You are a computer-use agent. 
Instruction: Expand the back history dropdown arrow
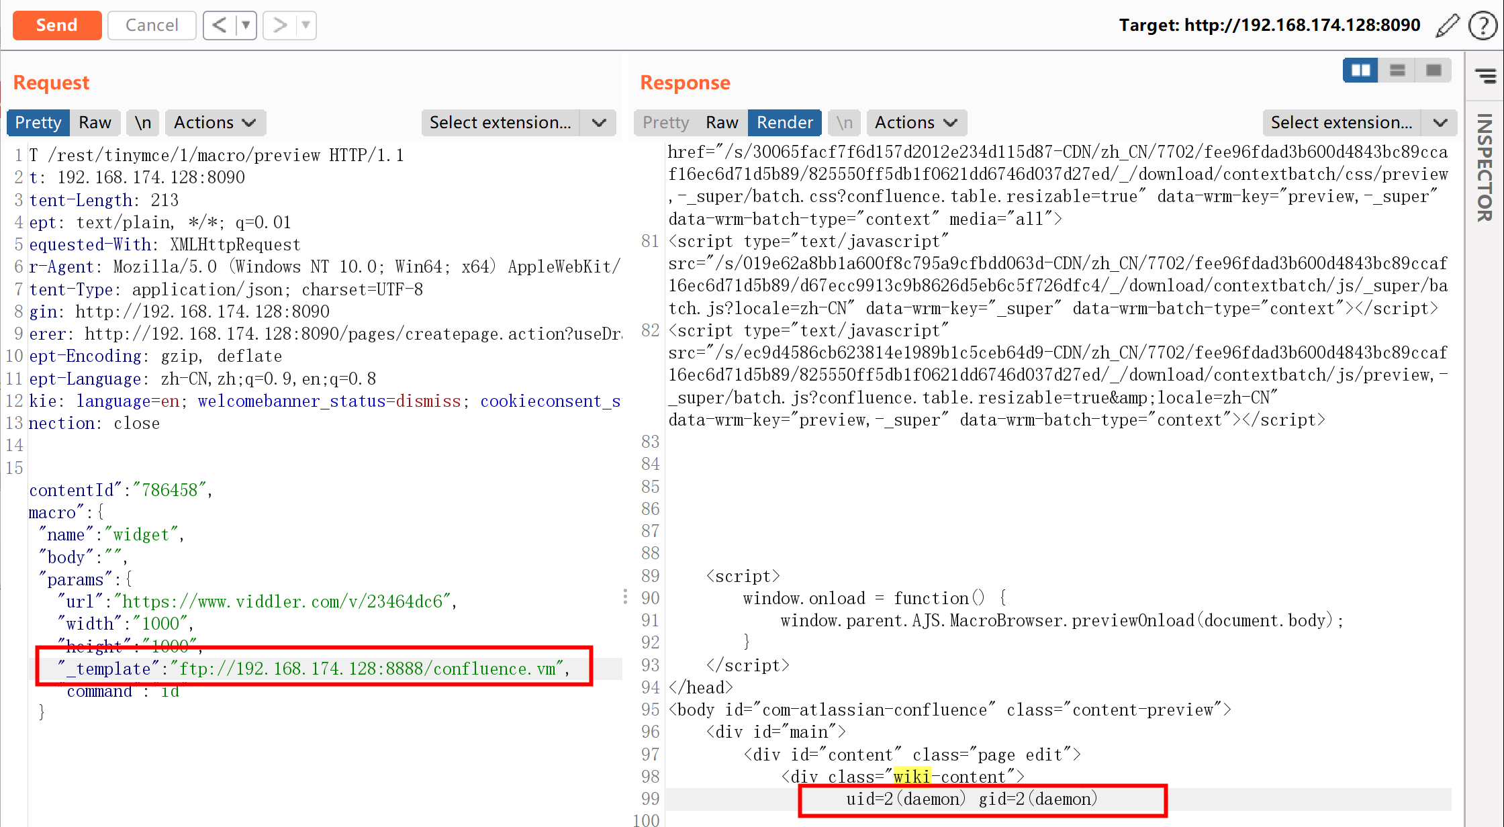point(246,26)
